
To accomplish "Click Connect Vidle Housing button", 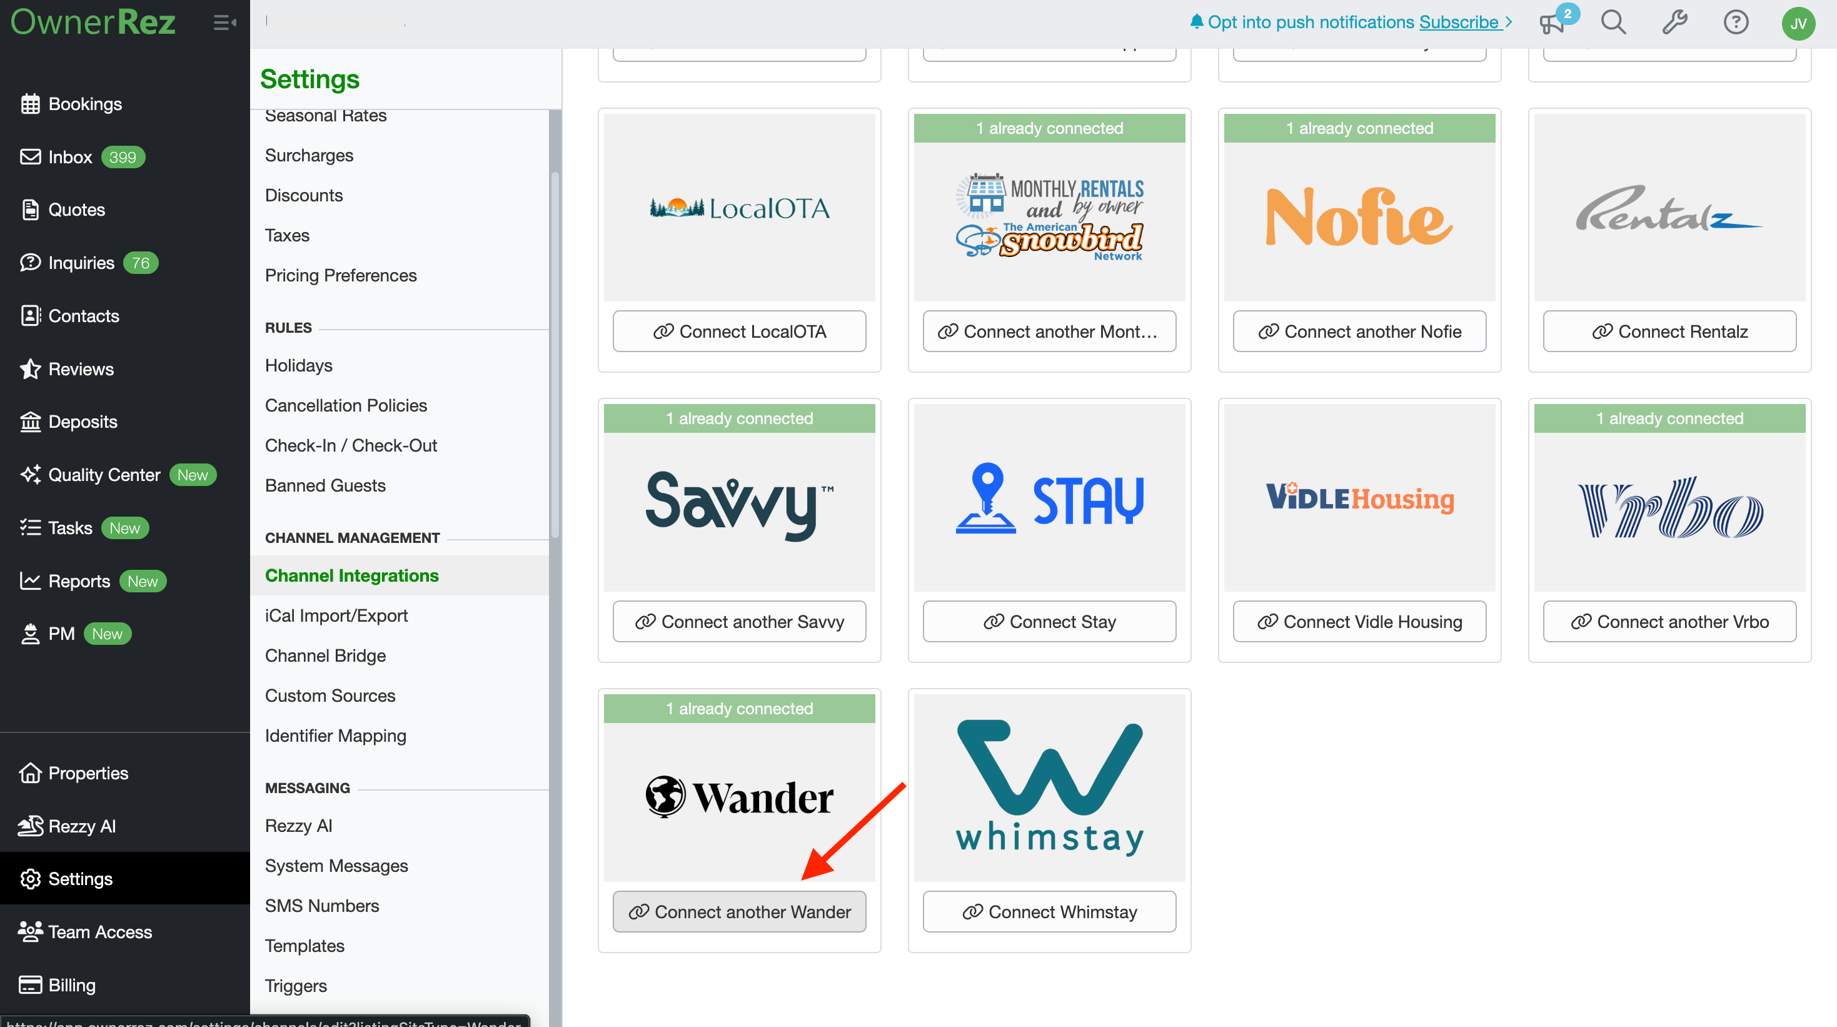I will 1360,622.
